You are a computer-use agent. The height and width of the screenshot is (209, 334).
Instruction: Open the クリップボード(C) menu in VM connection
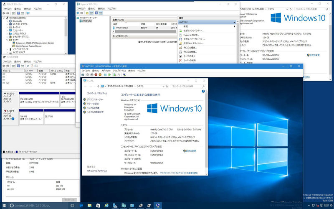click(x=119, y=71)
